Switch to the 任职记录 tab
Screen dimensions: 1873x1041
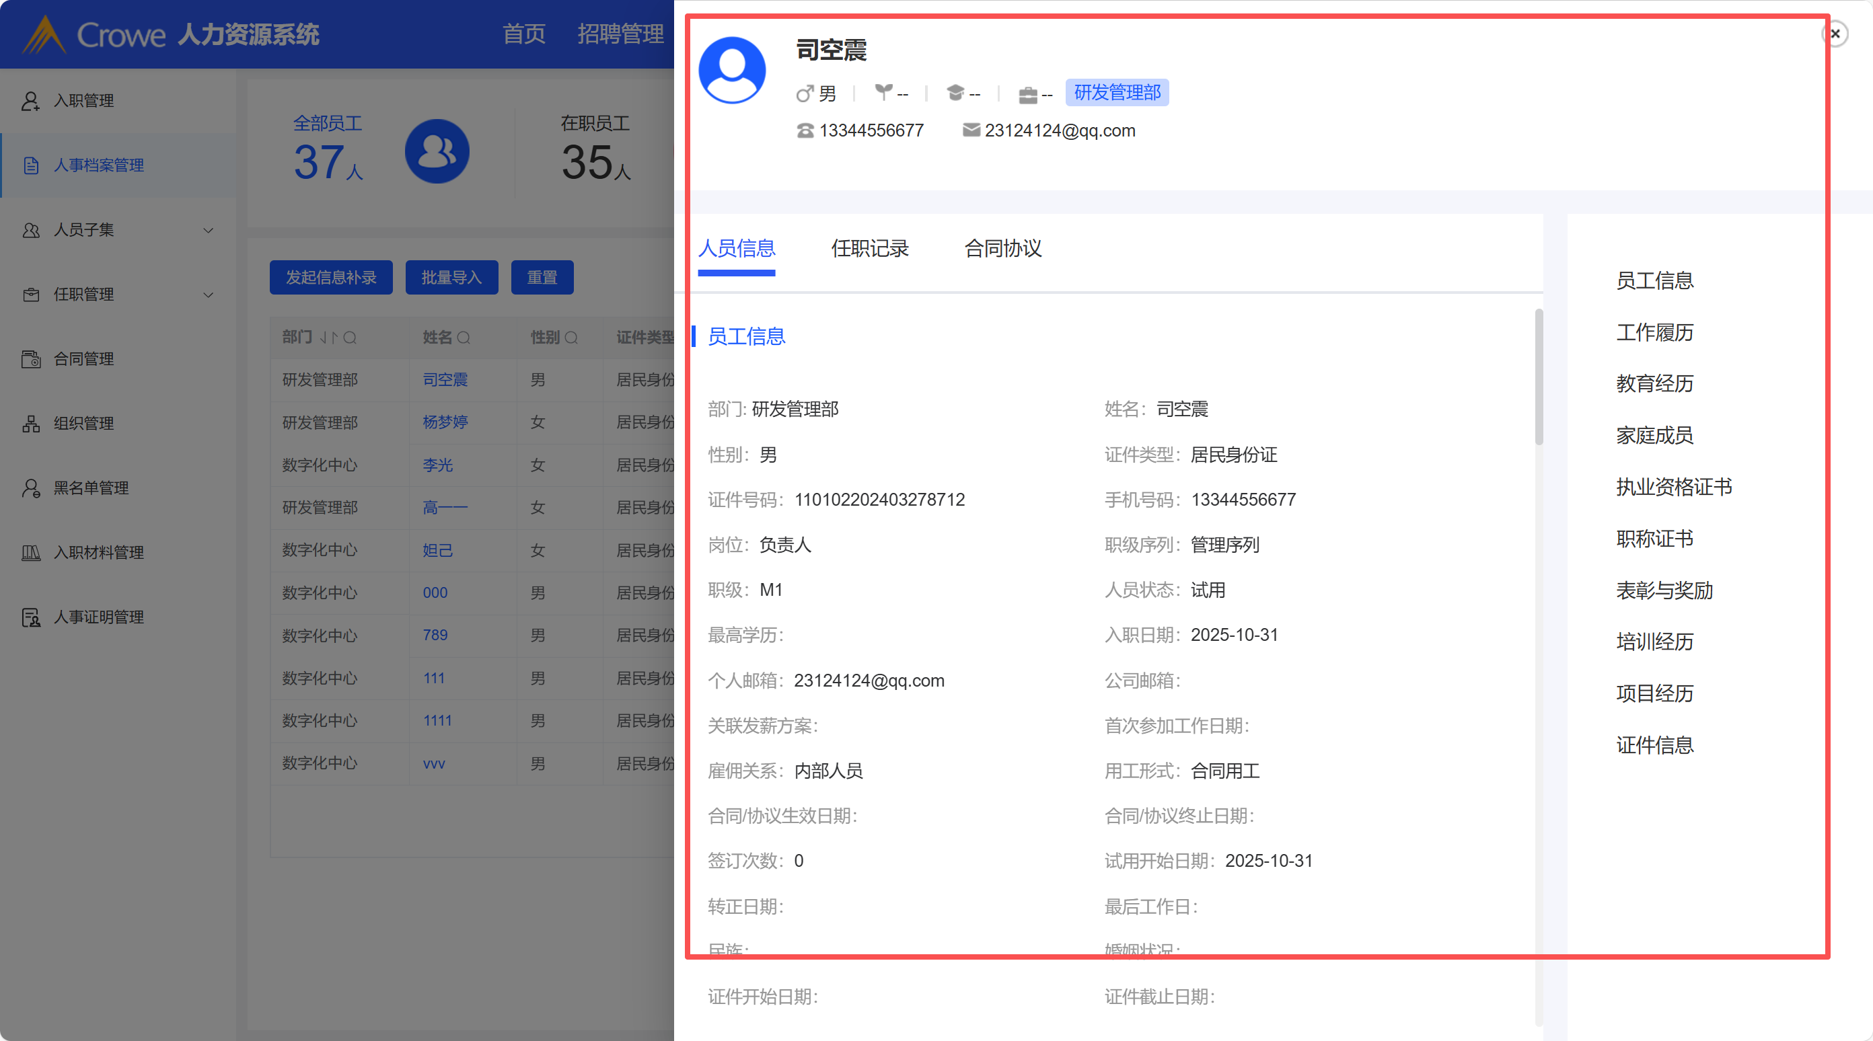(870, 249)
